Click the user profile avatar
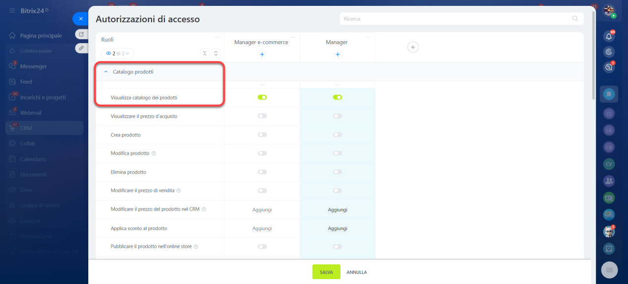 coord(609,10)
